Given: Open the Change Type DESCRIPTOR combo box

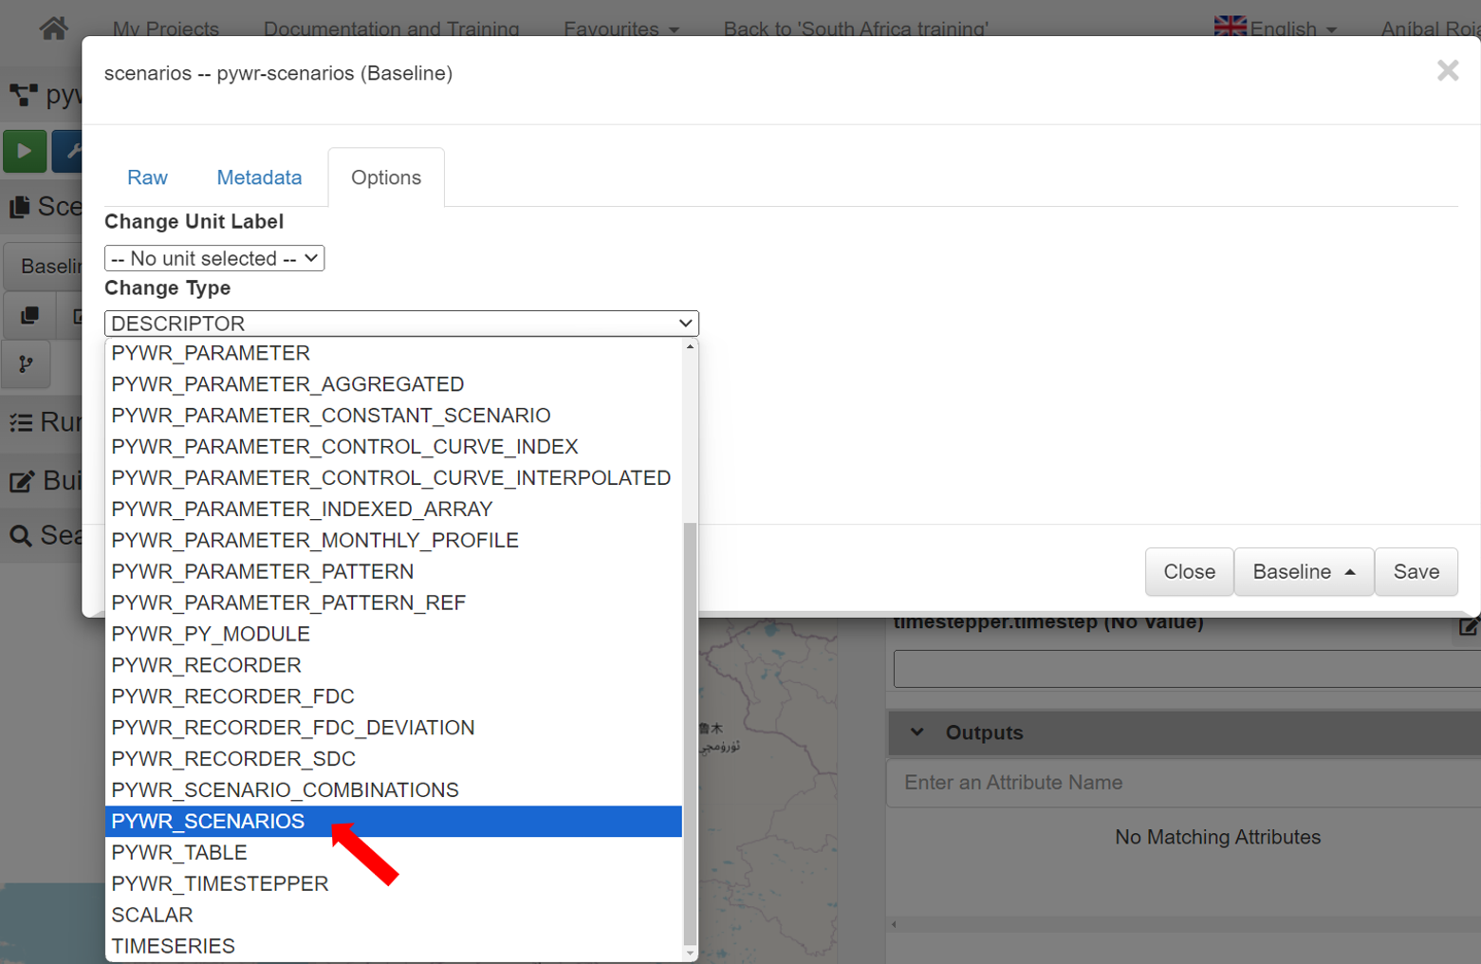Looking at the screenshot, I should tap(401, 324).
